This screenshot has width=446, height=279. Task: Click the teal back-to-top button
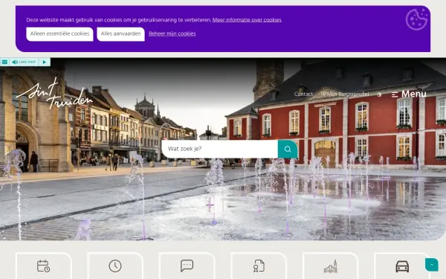[x=431, y=265]
